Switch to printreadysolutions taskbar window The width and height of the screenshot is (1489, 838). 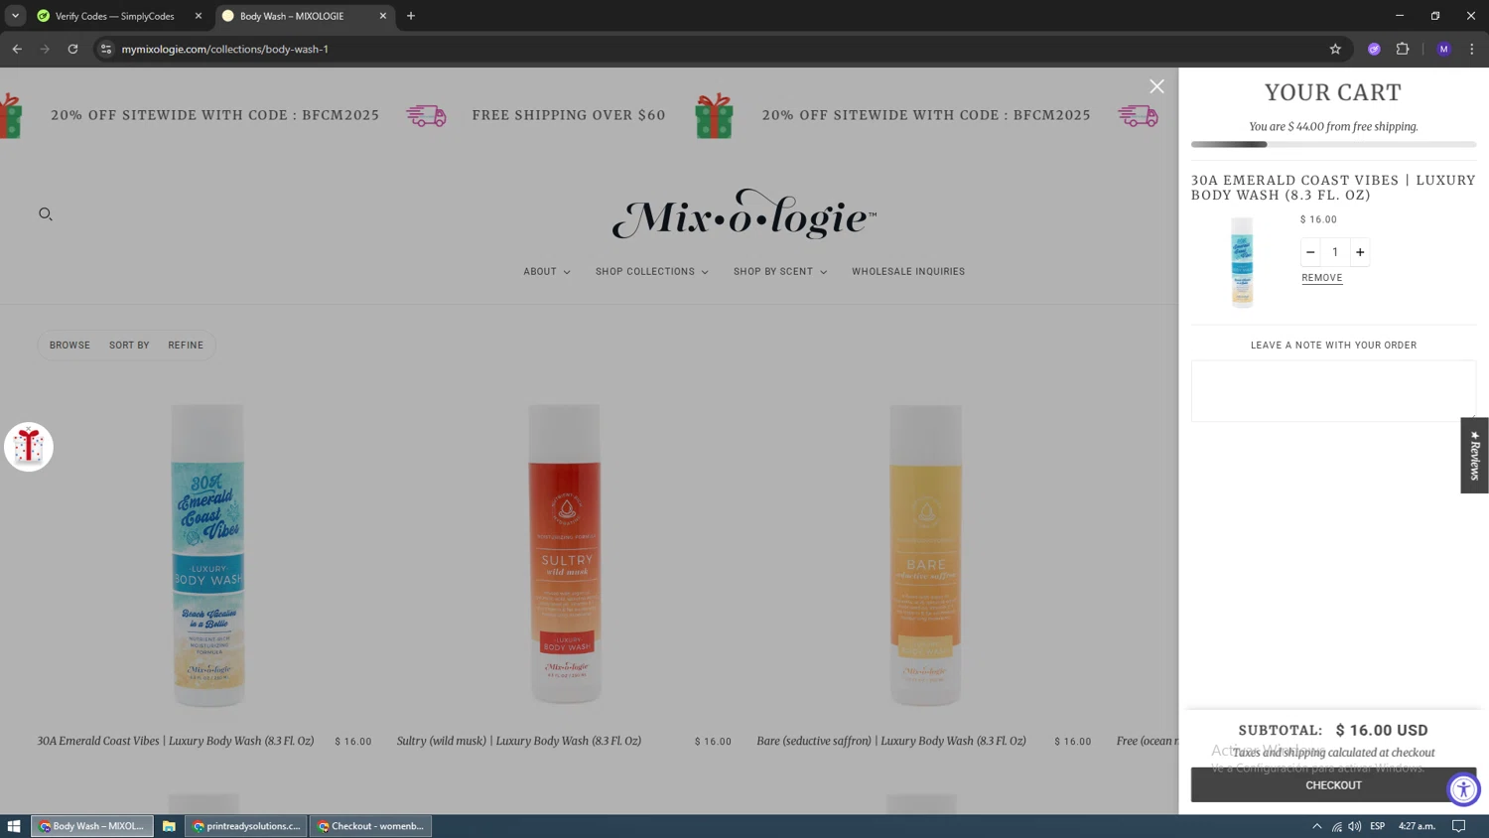point(246,826)
